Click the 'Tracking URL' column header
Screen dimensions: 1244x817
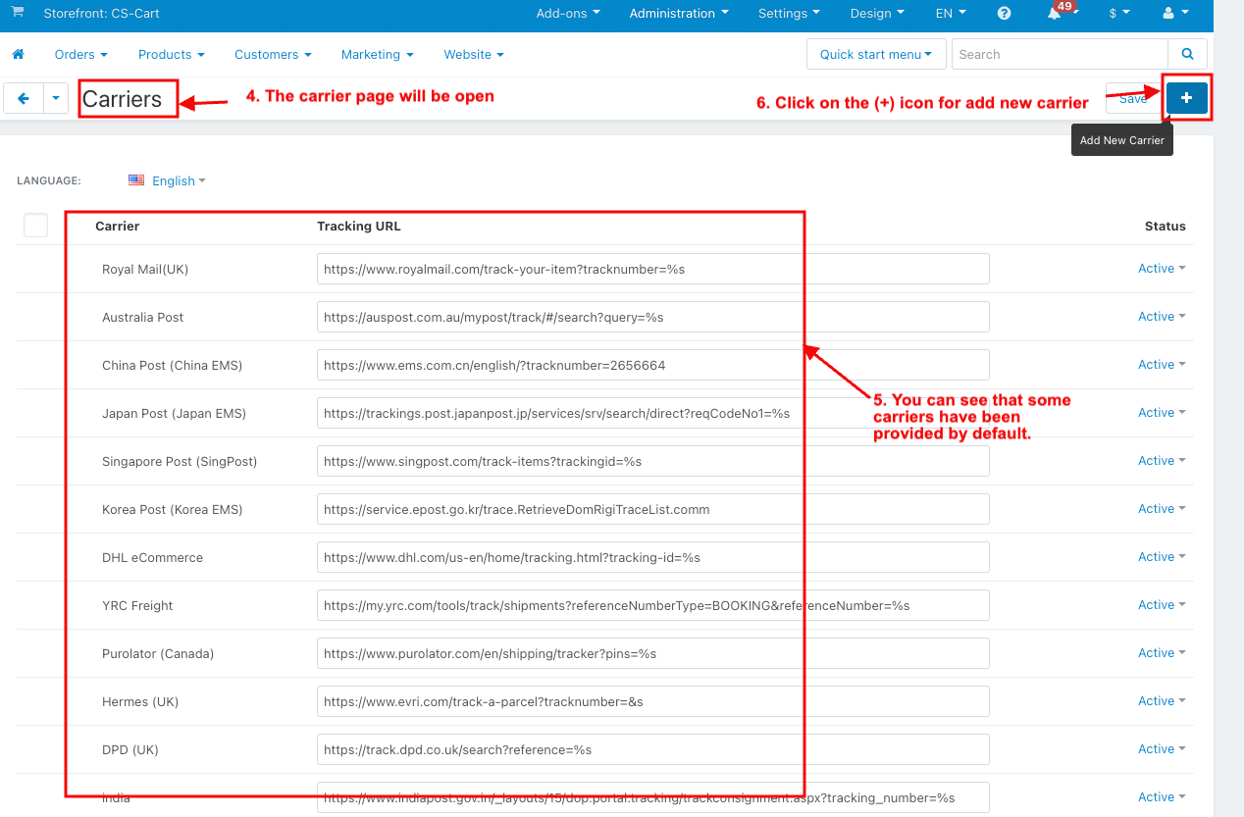359,226
